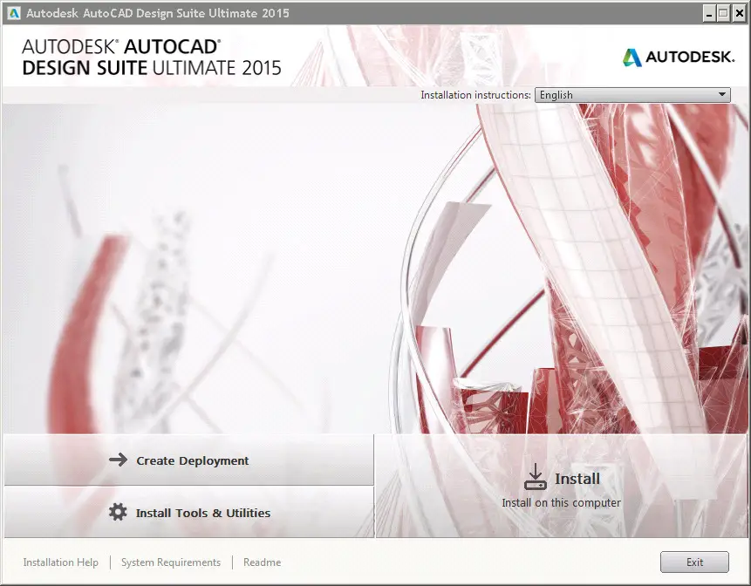
Task: Click the AutoCAD Design Suite Ultimate 2015 heading
Action: coord(152,58)
